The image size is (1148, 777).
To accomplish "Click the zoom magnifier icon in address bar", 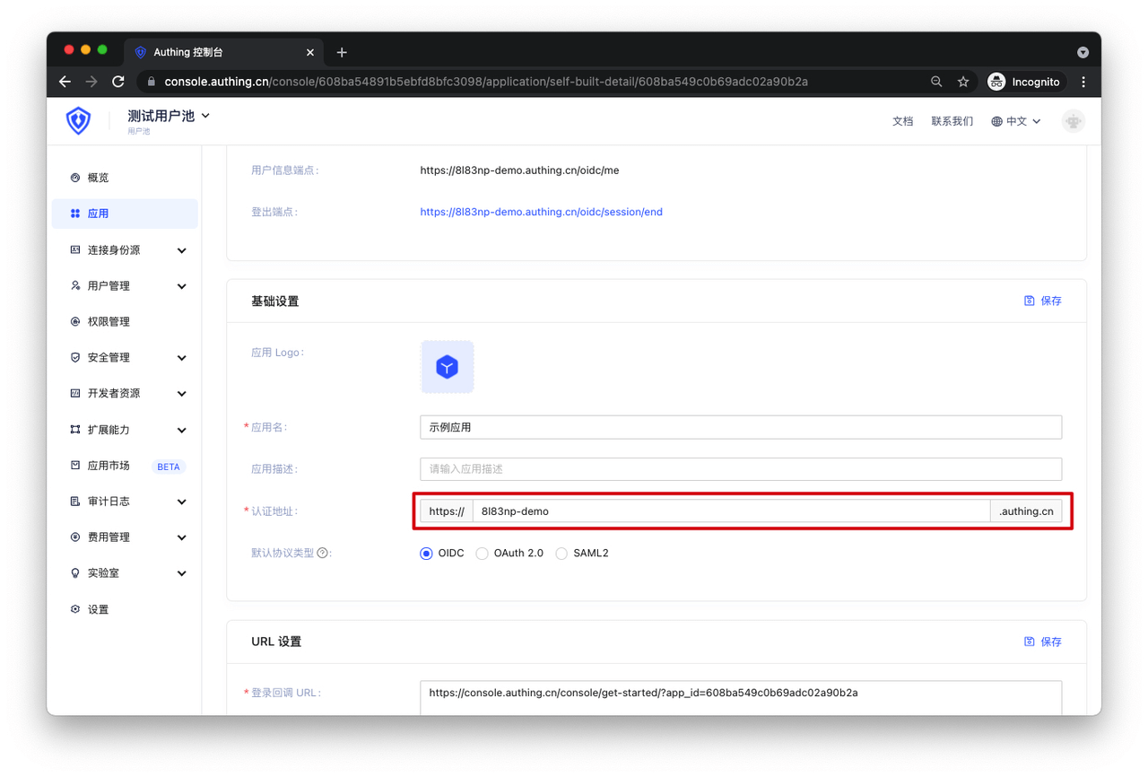I will (936, 82).
